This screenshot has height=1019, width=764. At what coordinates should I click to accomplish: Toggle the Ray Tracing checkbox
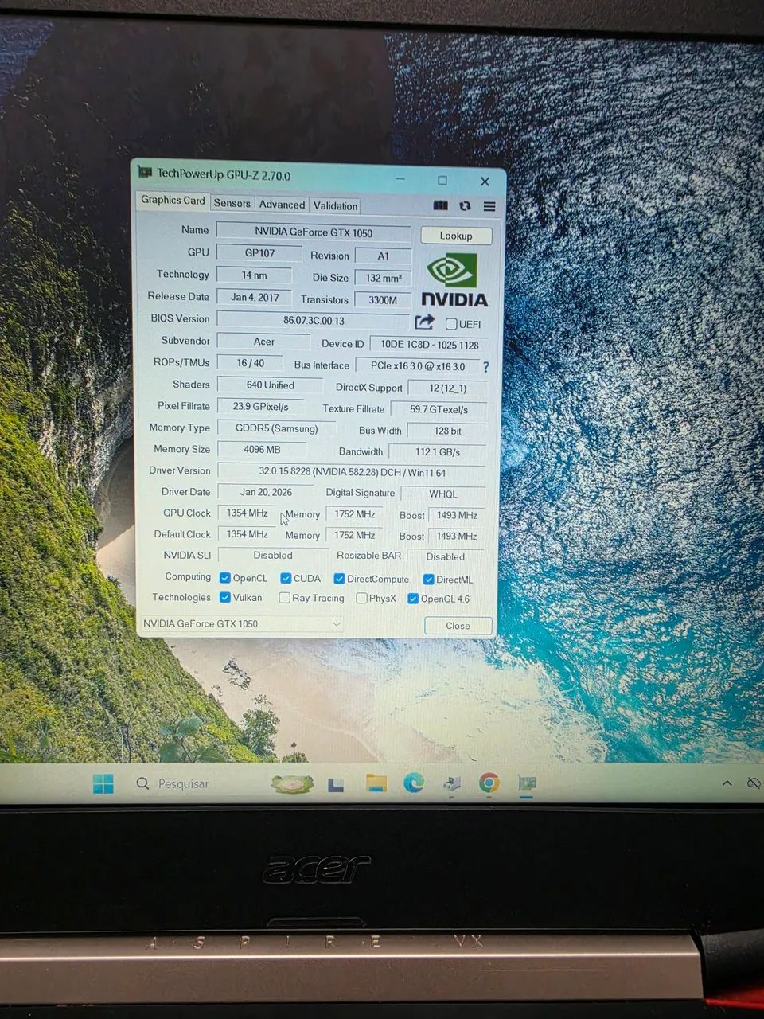click(284, 598)
